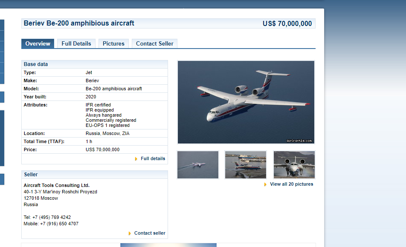Click the arrow icon before View all pictures
This screenshot has width=406, height=247.
265,184
